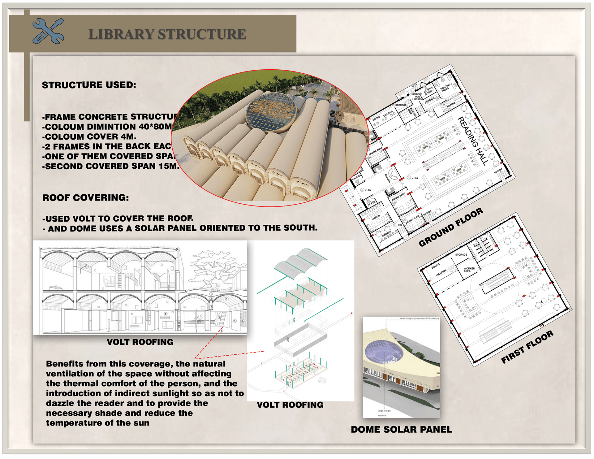
Task: Open the oval aerial render of vaulted roofs
Action: [270, 138]
